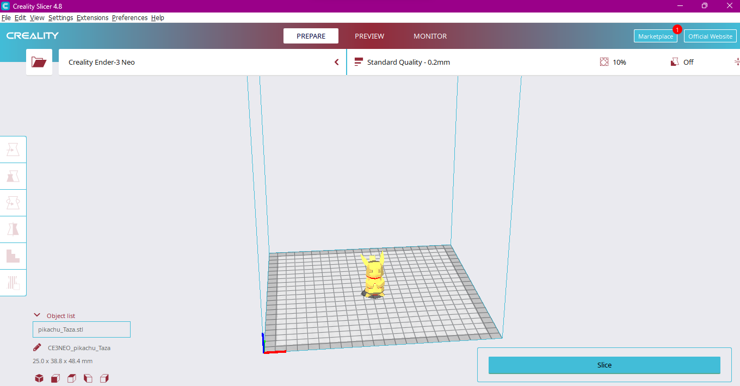Select the Mirror tool in left toolbar
Image resolution: width=740 pixels, height=386 pixels.
13,229
